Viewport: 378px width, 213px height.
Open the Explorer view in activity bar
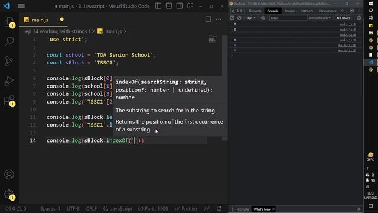(x=9, y=22)
